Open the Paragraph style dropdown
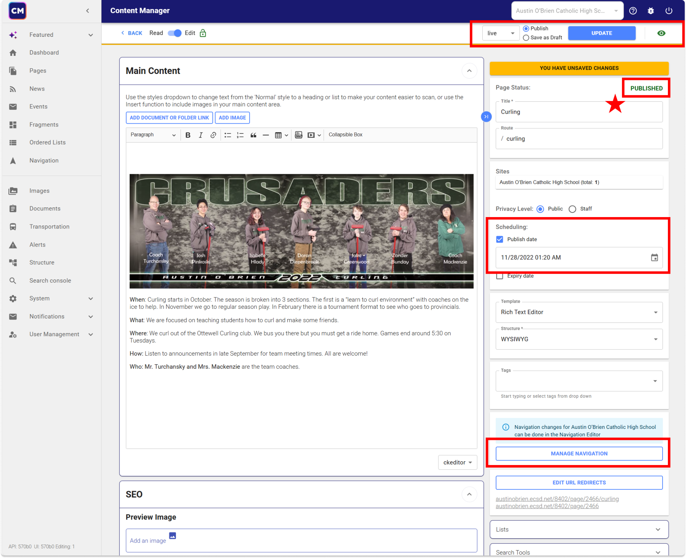The height and width of the screenshot is (558, 686). point(152,135)
